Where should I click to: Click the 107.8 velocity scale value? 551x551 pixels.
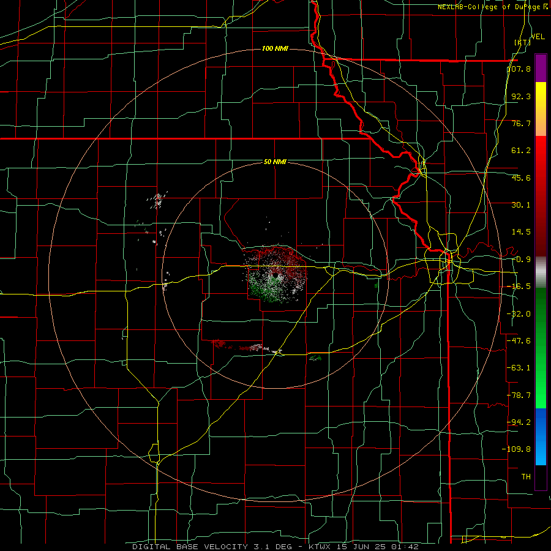(519, 69)
